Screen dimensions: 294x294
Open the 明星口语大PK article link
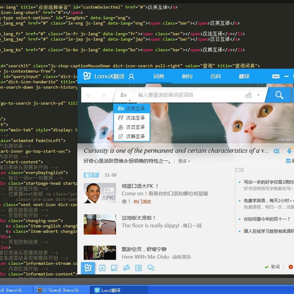[140, 186]
